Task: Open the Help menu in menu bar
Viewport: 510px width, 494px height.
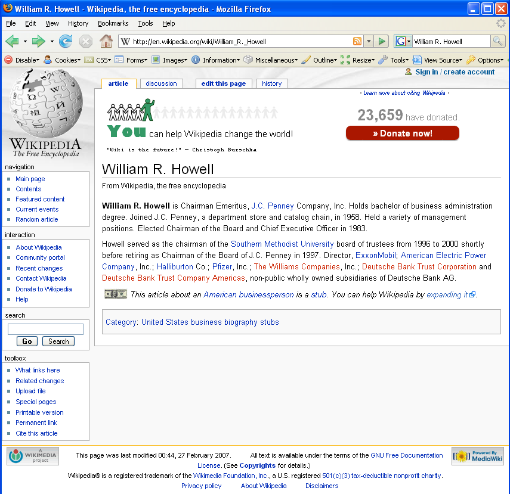Action: tap(168, 23)
